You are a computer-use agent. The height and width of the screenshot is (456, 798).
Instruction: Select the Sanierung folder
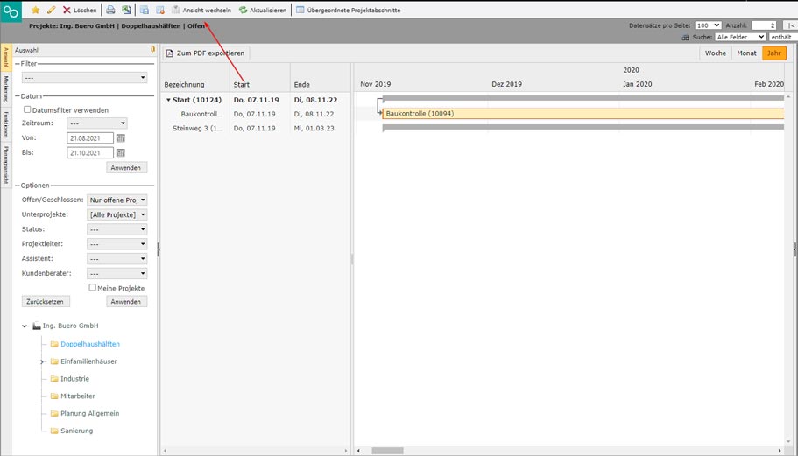coord(77,431)
